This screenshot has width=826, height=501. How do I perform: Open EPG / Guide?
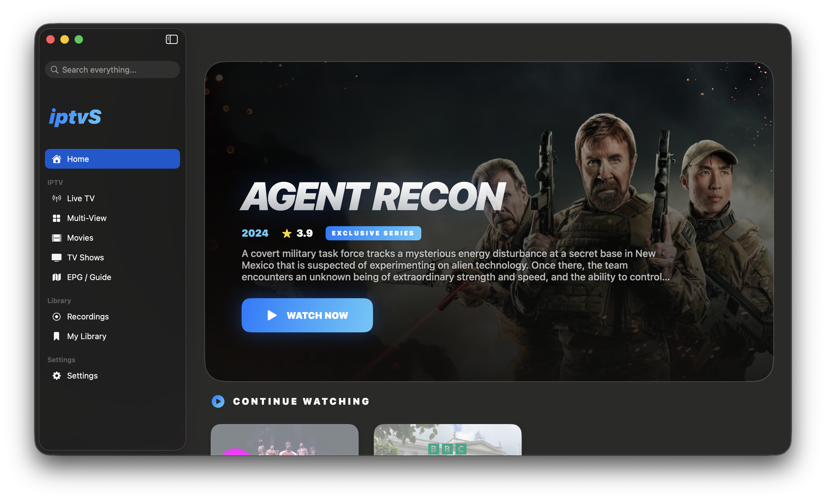click(112, 277)
